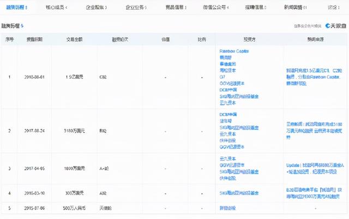Screen dimensions: 349x219
Task: Click the investor link in the 天使轮 row
Action: click(228, 209)
